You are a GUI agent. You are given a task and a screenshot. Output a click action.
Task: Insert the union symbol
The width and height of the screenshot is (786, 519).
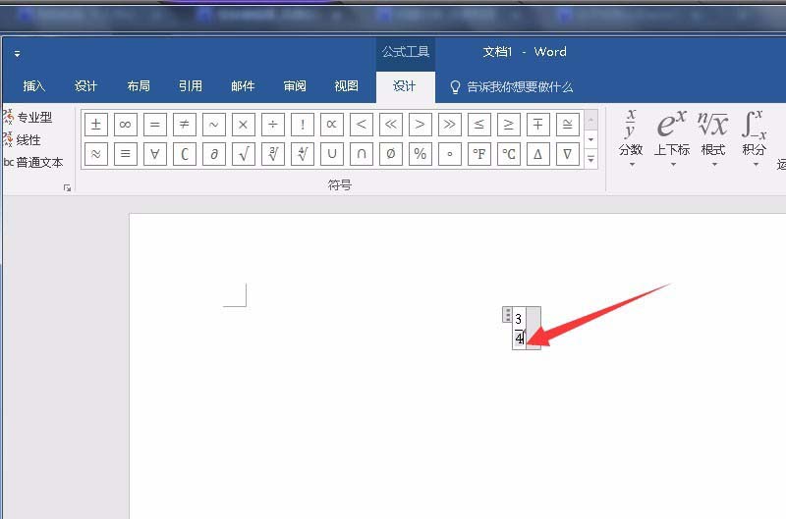[332, 154]
